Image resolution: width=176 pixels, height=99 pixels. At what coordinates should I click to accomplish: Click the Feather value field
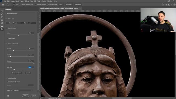pos(31,55)
